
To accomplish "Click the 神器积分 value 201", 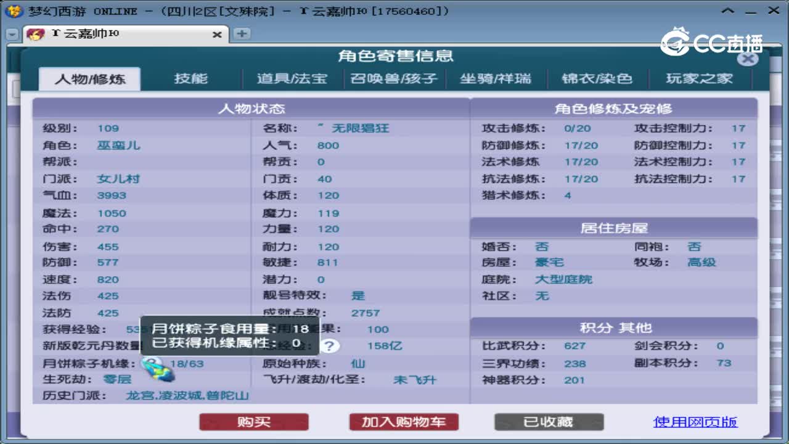I will (x=574, y=380).
